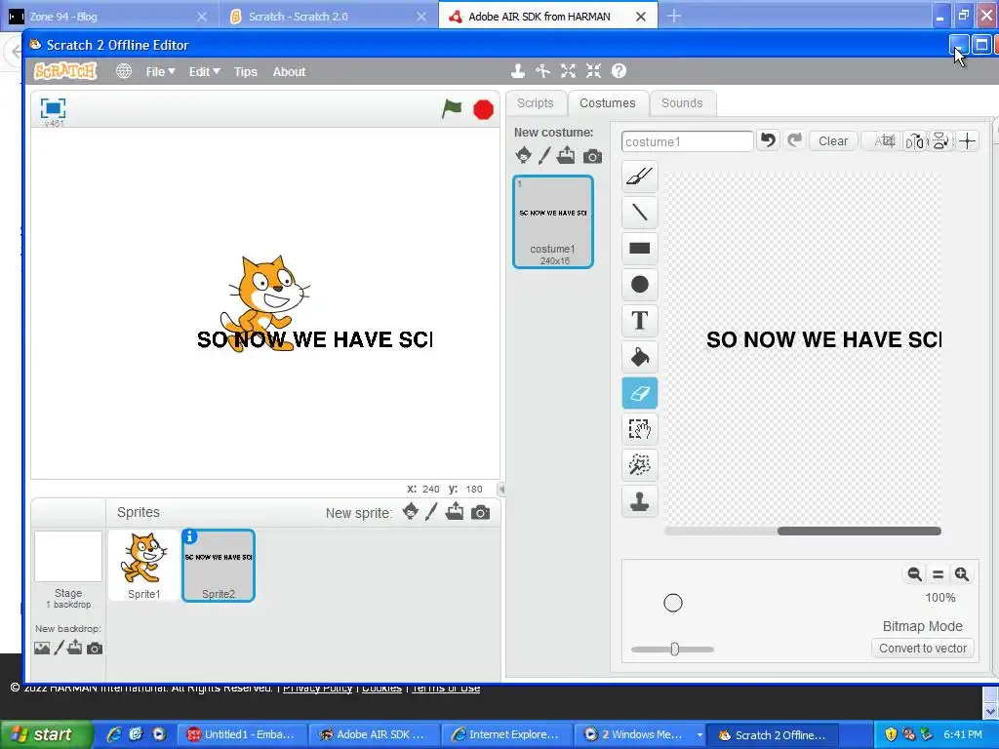
Task: Select the Line drawing tool
Action: [639, 212]
